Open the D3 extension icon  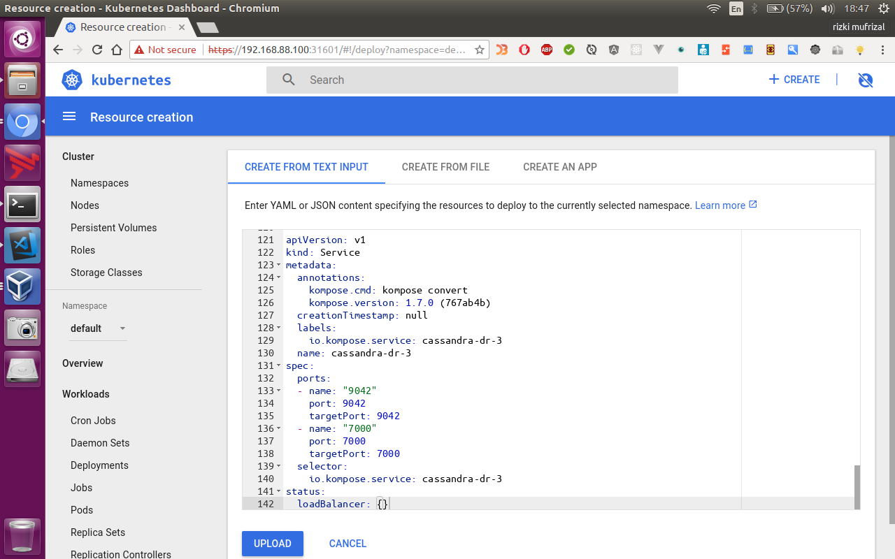[x=502, y=50]
